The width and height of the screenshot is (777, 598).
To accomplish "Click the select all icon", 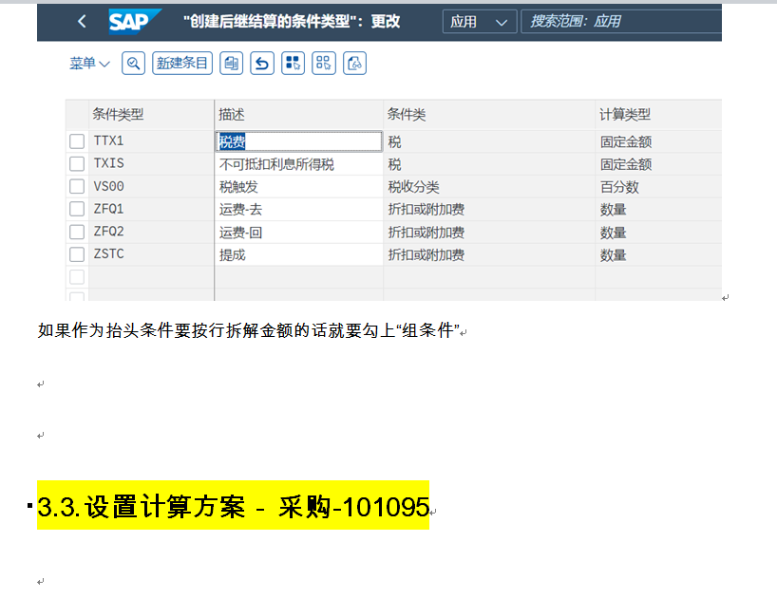I will 294,64.
